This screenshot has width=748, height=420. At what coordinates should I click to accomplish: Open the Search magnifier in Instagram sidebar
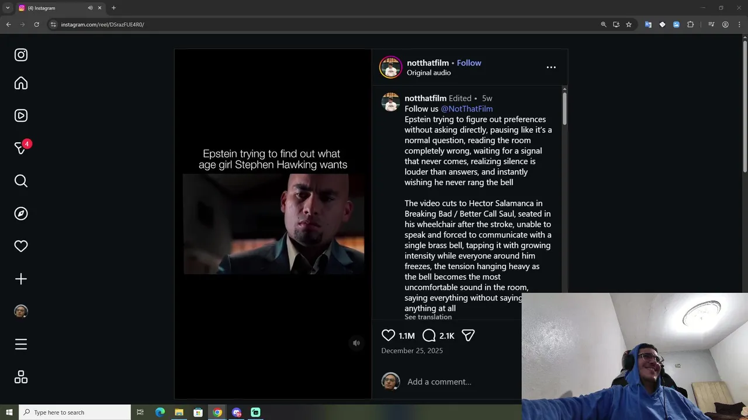tap(21, 181)
